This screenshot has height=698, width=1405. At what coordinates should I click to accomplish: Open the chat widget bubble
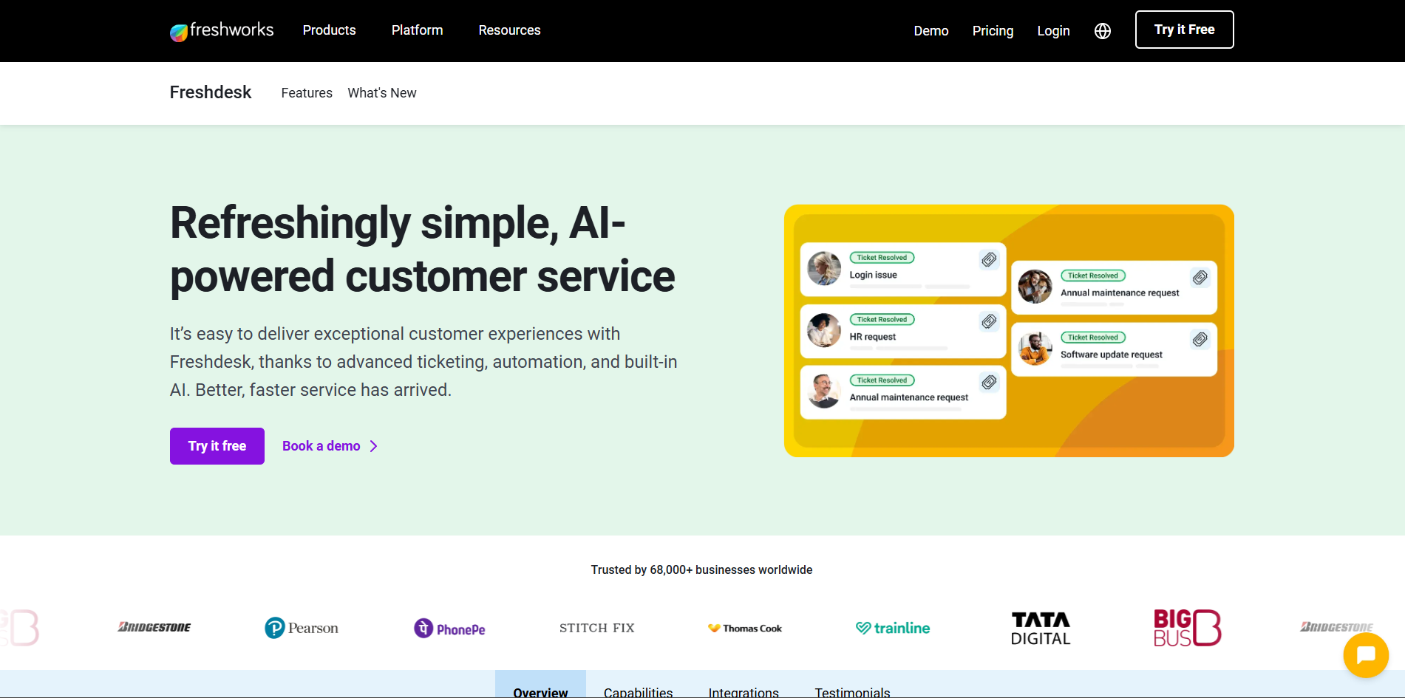[1366, 655]
